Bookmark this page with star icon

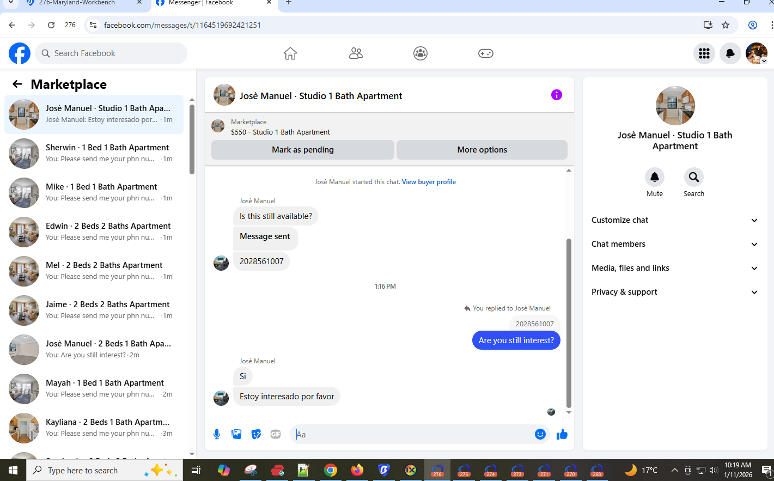coord(726,25)
